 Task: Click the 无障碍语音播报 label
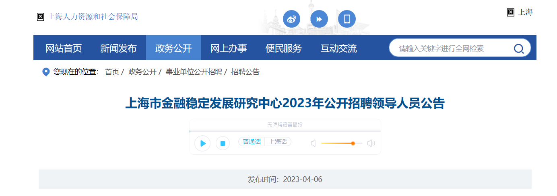[285, 125]
